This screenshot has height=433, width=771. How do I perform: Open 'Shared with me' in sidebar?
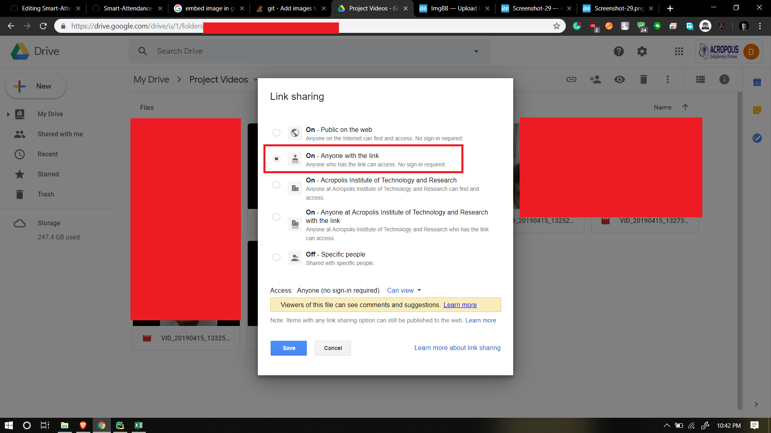click(60, 134)
